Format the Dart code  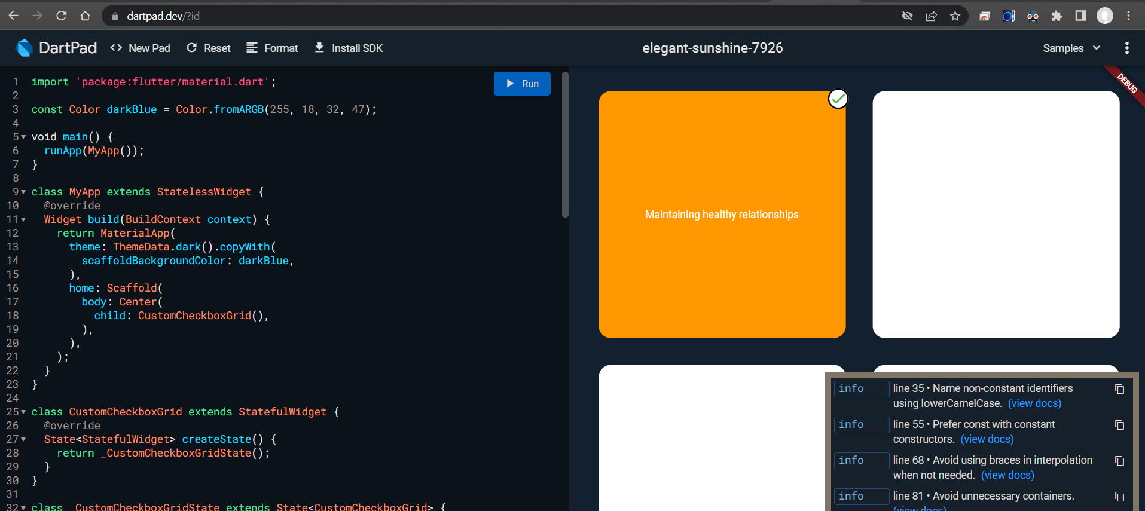click(x=272, y=48)
